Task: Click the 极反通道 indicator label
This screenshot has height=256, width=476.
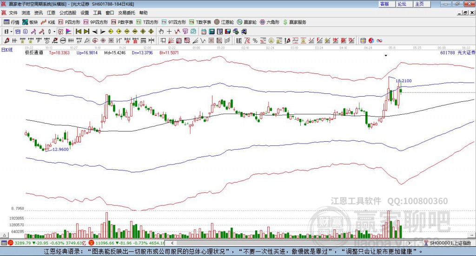Action: coord(34,53)
